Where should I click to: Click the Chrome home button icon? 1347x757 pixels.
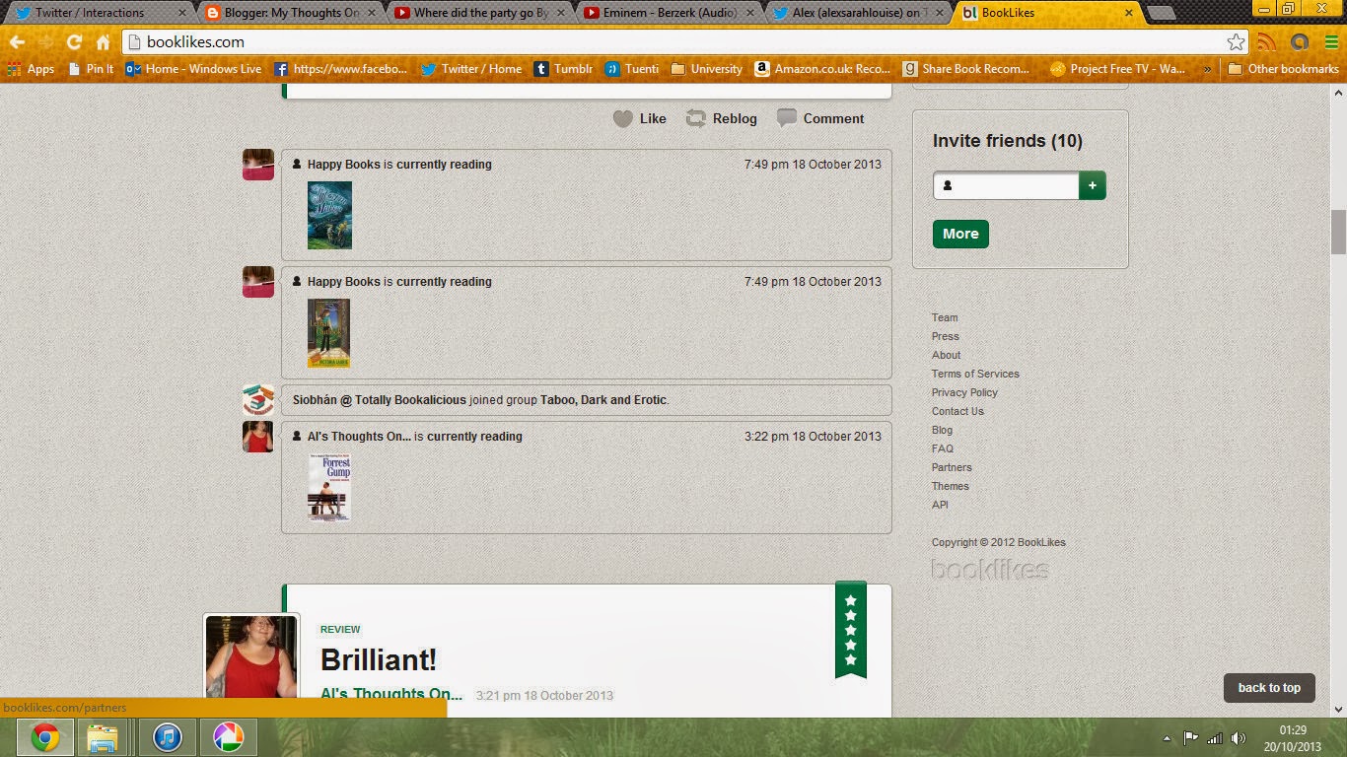click(103, 43)
